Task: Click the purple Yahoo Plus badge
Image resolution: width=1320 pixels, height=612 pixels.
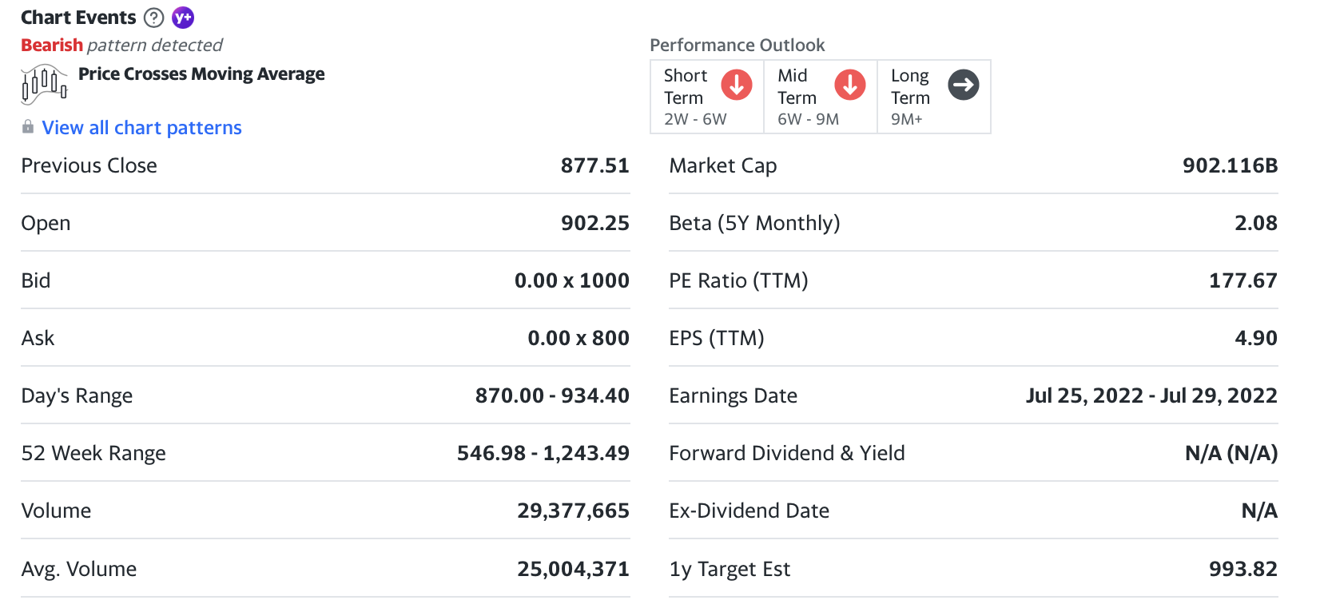Action: tap(183, 18)
